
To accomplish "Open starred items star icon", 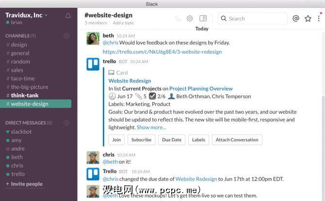I will point(308,18).
